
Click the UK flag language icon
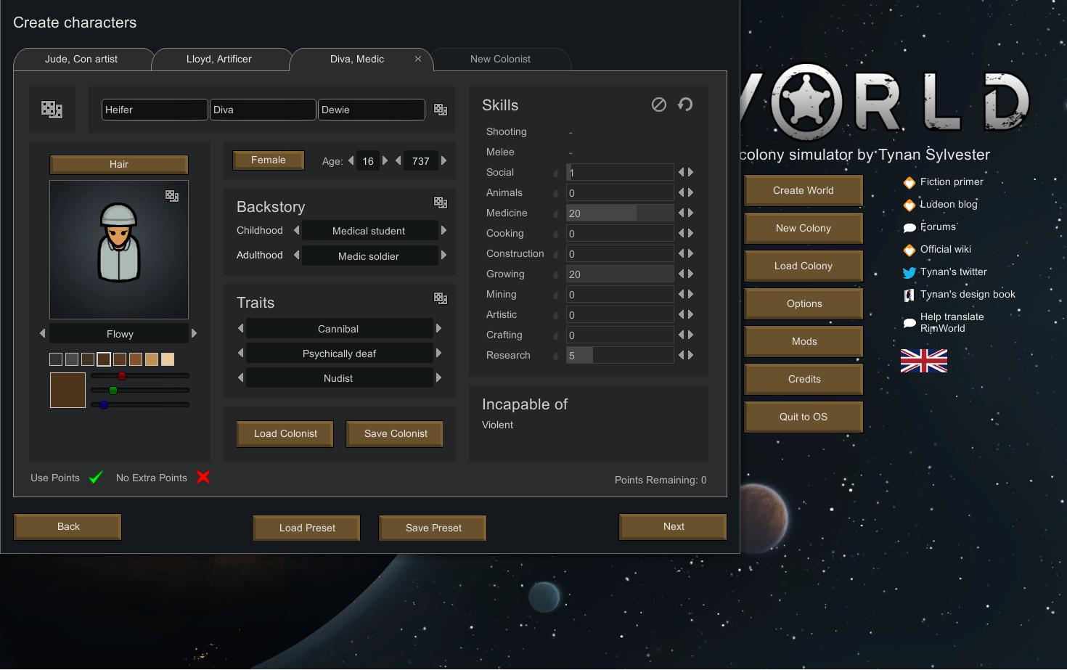coord(924,361)
